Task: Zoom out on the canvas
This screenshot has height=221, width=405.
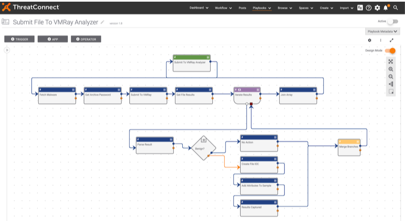Action: [x=391, y=77]
